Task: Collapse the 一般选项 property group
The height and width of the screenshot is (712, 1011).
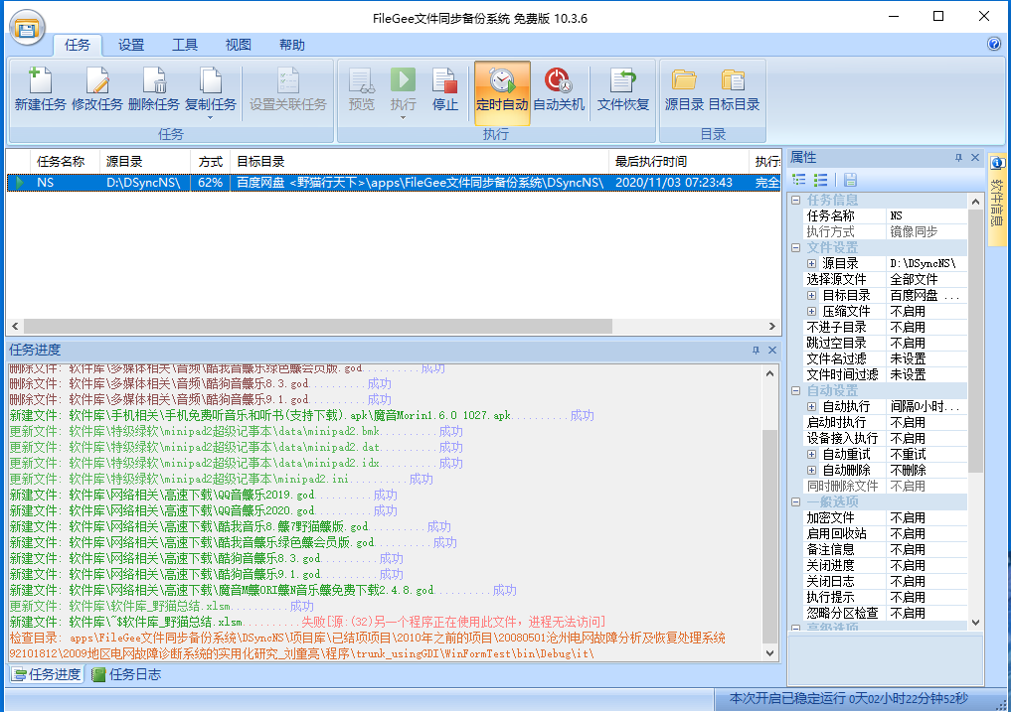Action: pyautogui.click(x=795, y=501)
